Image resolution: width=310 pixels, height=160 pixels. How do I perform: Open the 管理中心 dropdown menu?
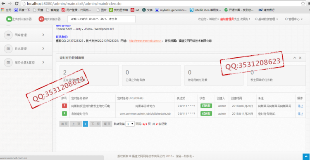pos(294,19)
